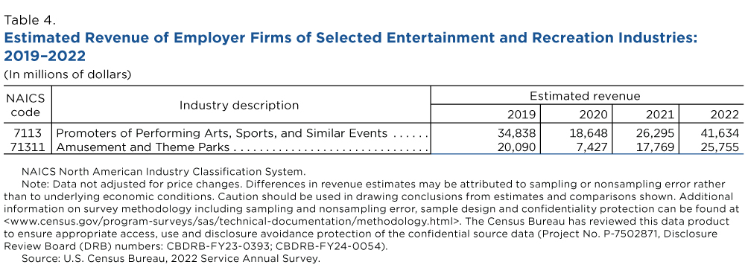Select the 25,755 revenue value
This screenshot has width=745, height=279.
[x=720, y=147]
